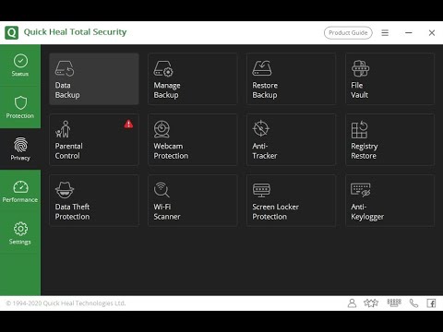Open the Anti-Tracker tile

(291, 139)
